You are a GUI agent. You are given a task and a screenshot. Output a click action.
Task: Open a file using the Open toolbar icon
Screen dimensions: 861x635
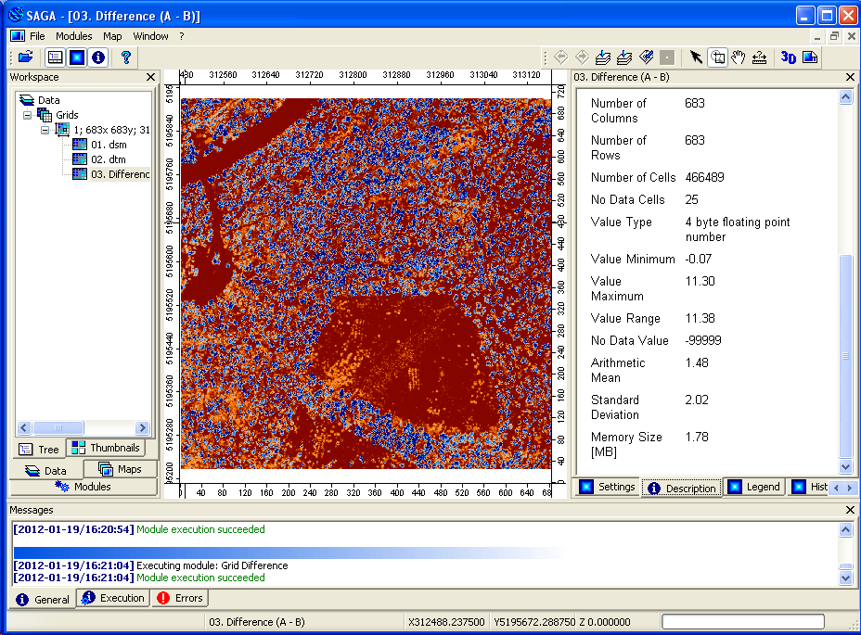point(26,57)
